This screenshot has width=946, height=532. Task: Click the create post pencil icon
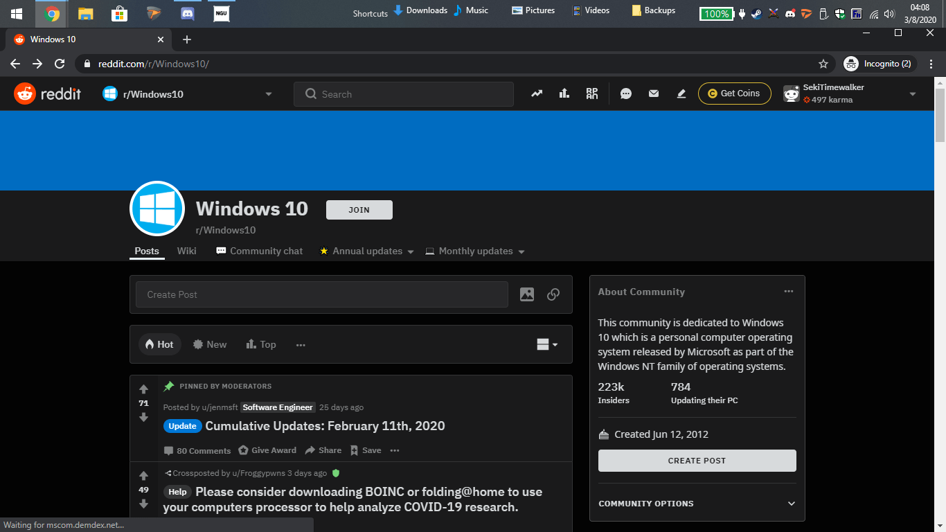click(x=681, y=94)
